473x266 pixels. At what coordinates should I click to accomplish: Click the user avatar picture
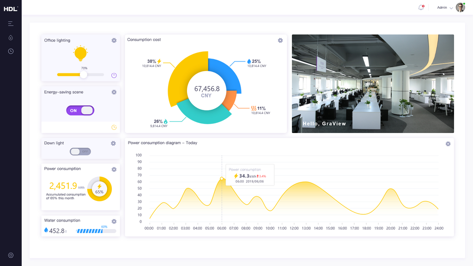click(x=460, y=7)
